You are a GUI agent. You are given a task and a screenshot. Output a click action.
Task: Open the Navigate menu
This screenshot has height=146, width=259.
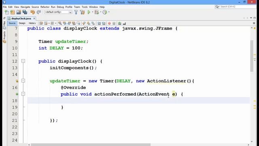coord(25,7)
